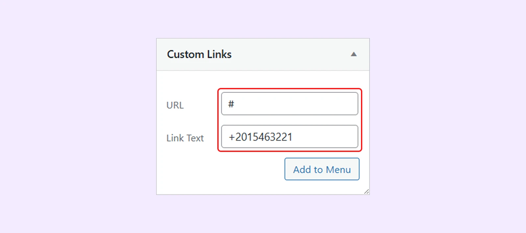
Task: Click empty space right of # in URL box
Action: (296, 104)
